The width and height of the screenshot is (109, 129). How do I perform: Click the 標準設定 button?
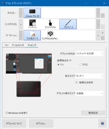(93, 113)
